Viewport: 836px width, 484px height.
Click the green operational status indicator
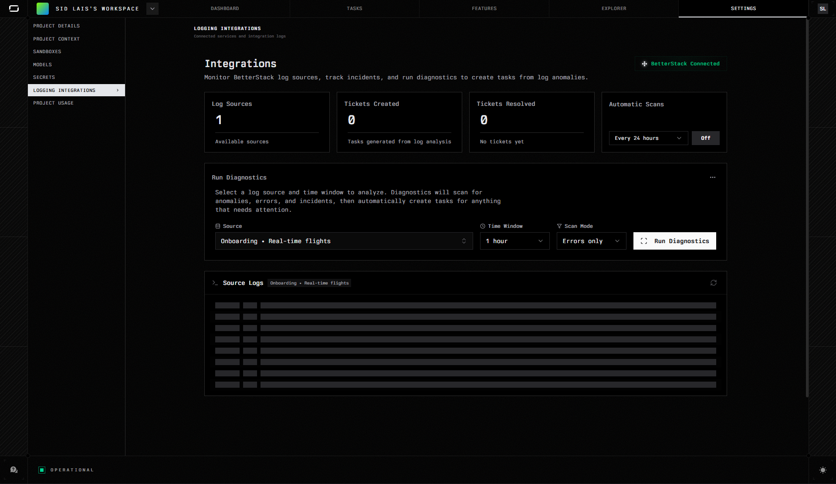tap(42, 470)
